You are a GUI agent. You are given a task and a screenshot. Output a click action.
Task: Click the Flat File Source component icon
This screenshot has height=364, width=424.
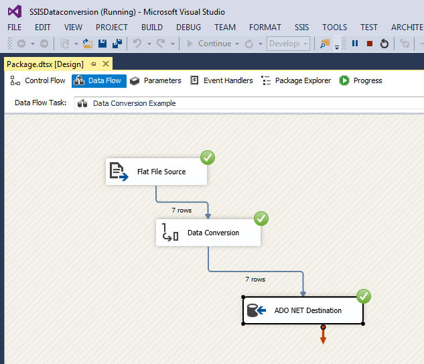(x=119, y=172)
